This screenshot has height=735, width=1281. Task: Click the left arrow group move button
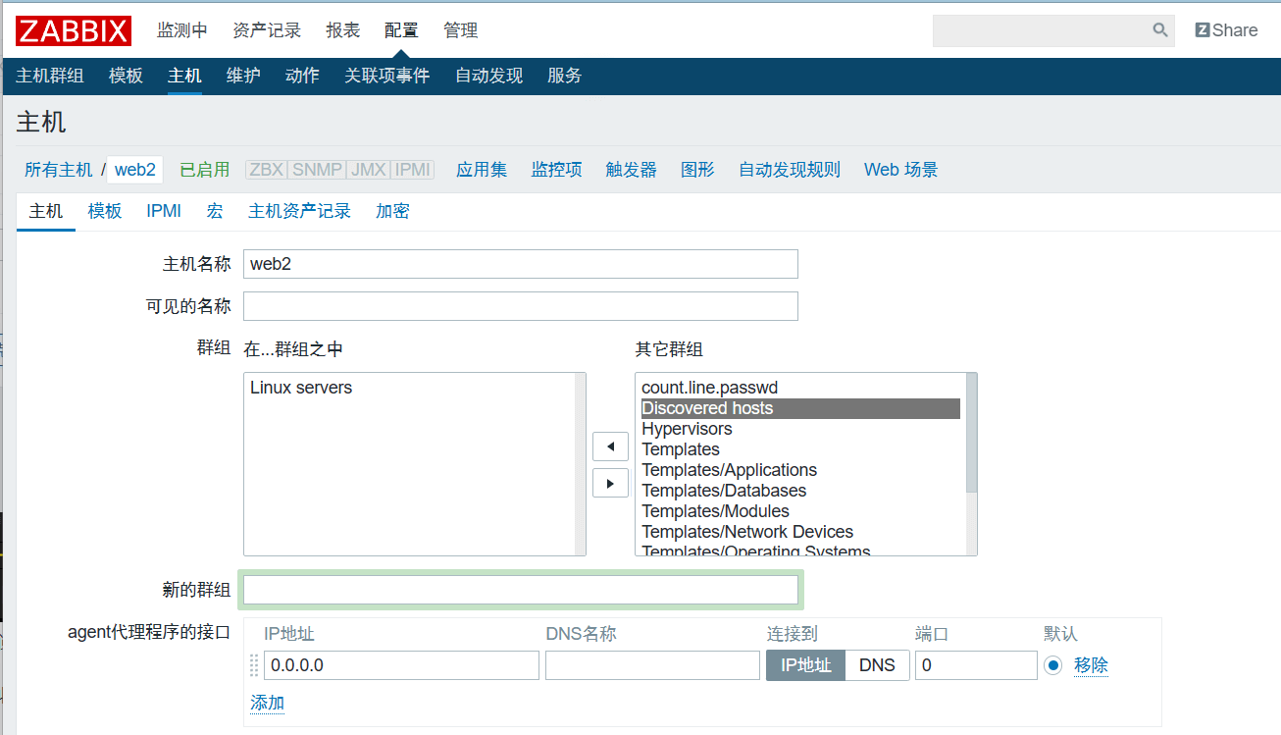(610, 446)
